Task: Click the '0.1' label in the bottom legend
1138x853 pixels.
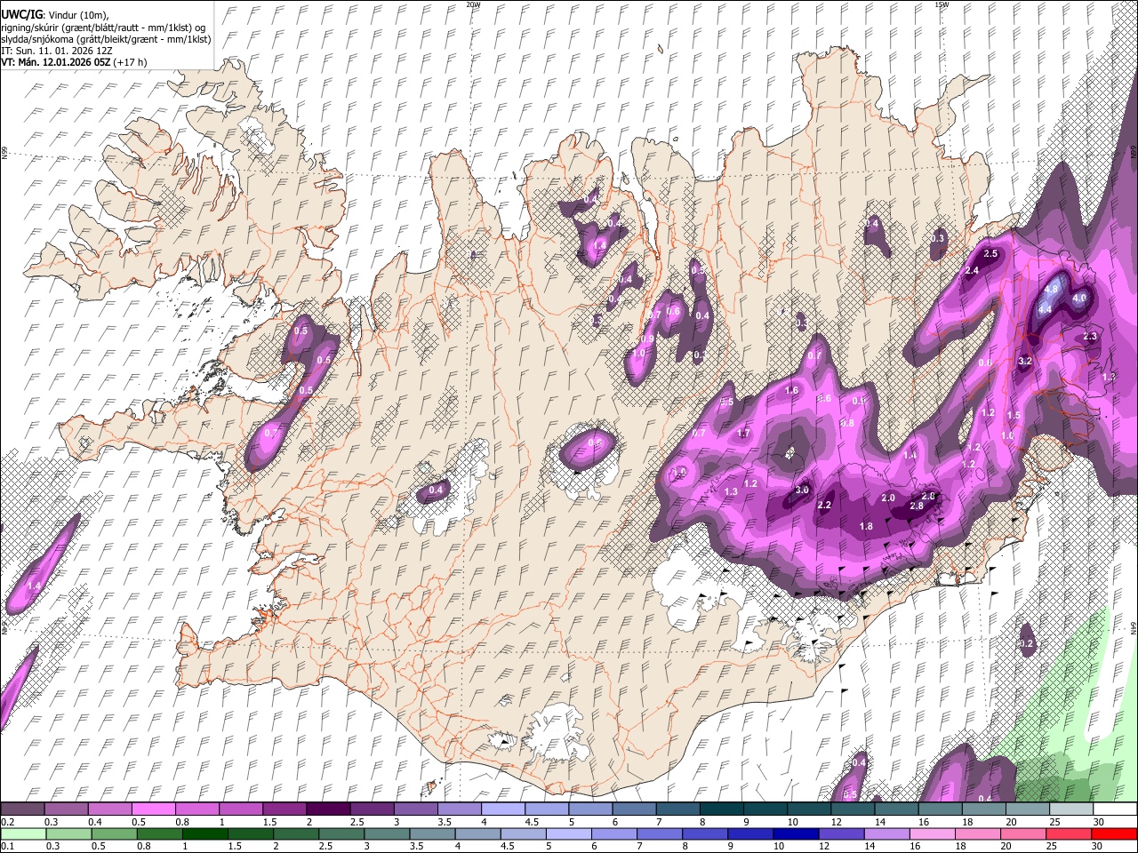Action: 8,847
